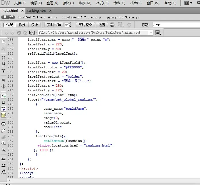Screen dimensions: 200x185
Task: Click the Wrap Tag pencil icon
Action: point(3,137)
